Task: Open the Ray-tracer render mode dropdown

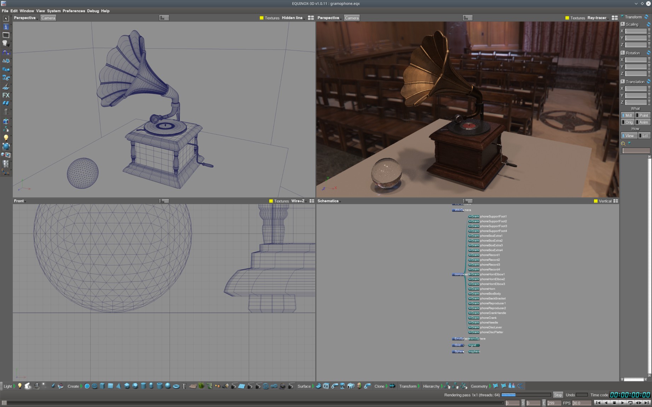Action: click(x=597, y=18)
